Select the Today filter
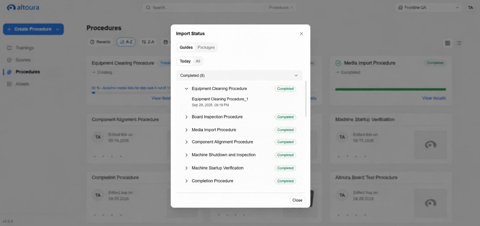Image resolution: width=480 pixels, height=226 pixels. (x=185, y=61)
